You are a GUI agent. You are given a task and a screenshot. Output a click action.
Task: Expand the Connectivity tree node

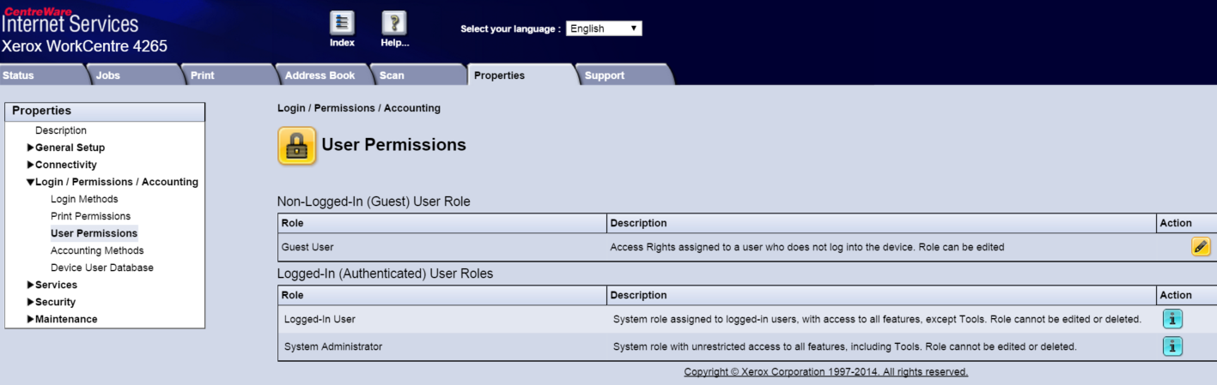coord(31,165)
